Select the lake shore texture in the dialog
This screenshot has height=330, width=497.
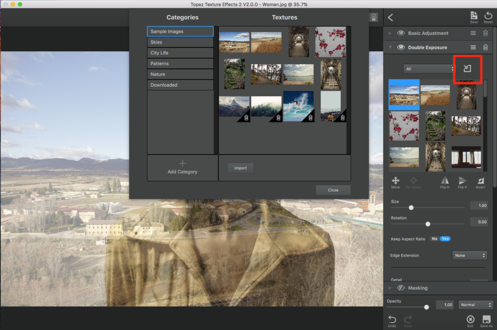coord(298,74)
